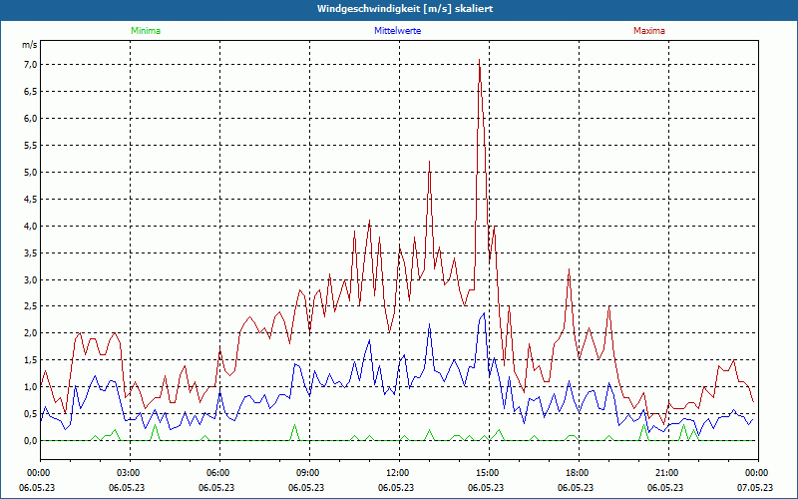Click the "06.05.23" date beneath 03:00
This screenshot has width=798, height=499.
point(127,488)
